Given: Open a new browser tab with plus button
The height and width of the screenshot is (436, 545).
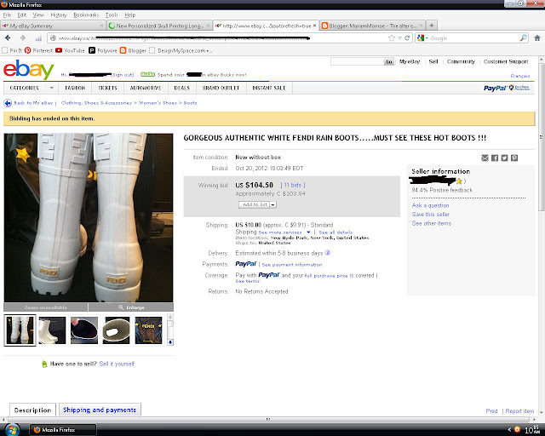Looking at the screenshot, I should (x=432, y=26).
